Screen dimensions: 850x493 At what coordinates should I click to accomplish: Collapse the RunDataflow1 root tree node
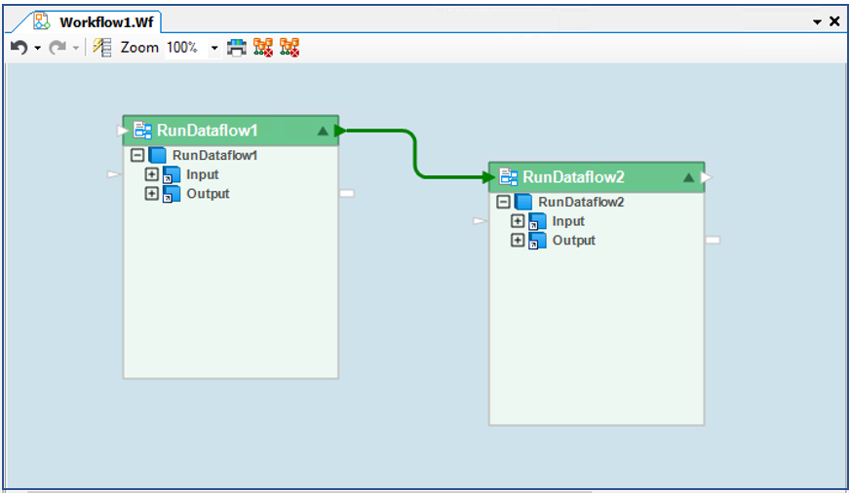coord(137,156)
